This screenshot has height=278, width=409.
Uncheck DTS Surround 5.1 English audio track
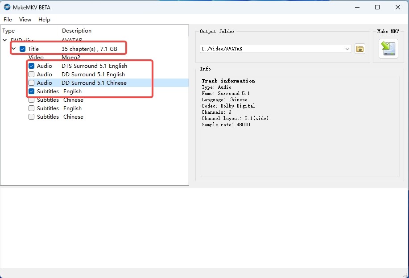(31, 66)
